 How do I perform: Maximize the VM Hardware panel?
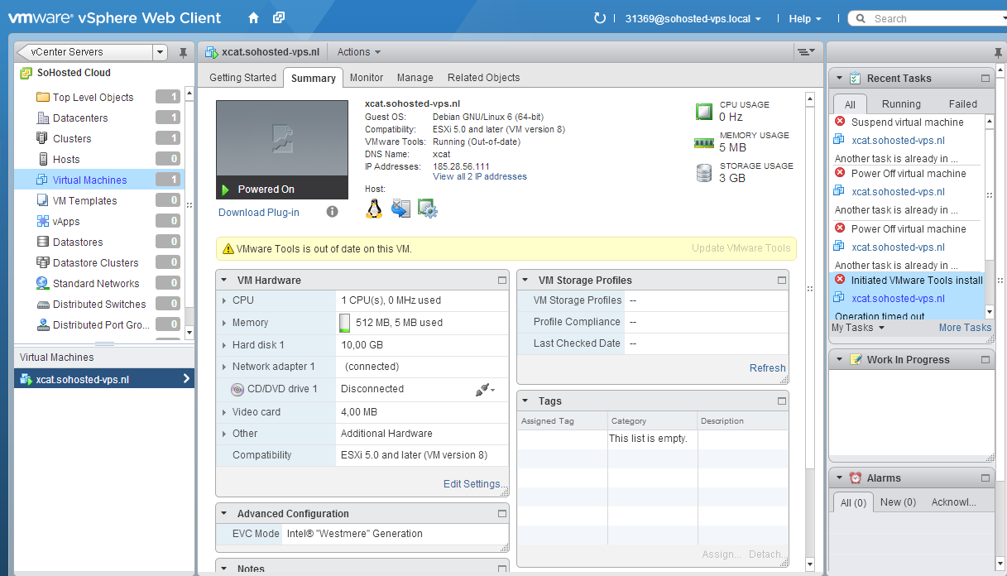[501, 281]
